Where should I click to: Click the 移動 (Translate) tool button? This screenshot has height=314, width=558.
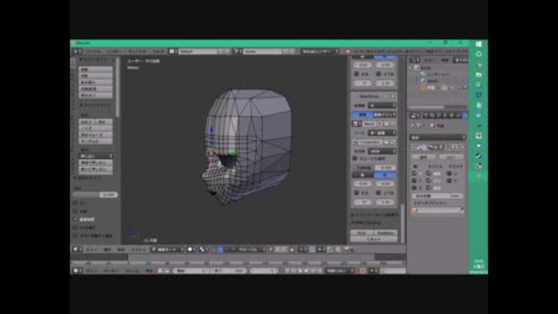95,69
